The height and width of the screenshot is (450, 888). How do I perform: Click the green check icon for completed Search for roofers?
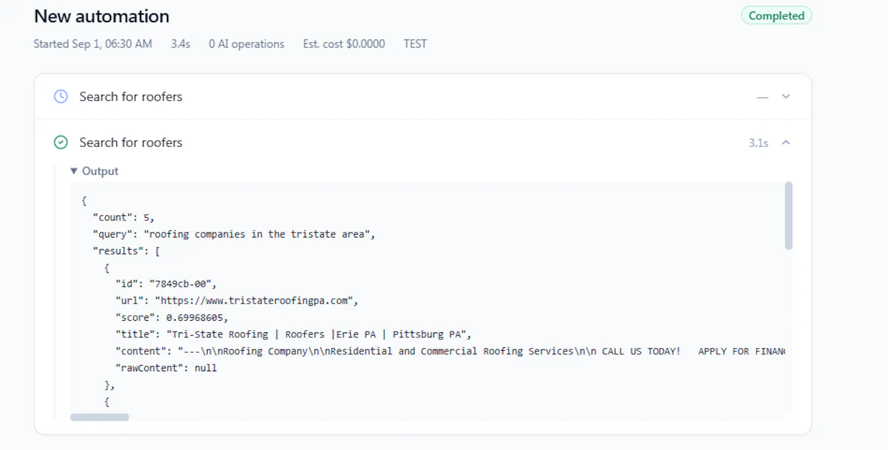pos(60,143)
